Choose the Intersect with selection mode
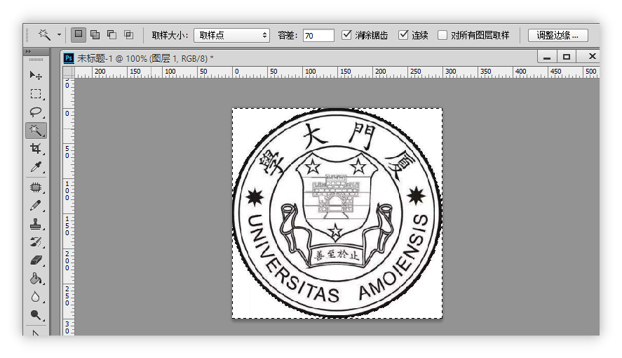This screenshot has height=358, width=622. pos(128,34)
